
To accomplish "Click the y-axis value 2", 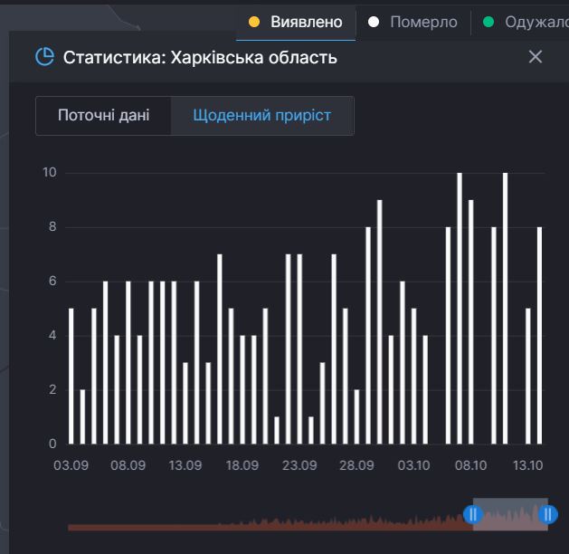I will 52,389.
